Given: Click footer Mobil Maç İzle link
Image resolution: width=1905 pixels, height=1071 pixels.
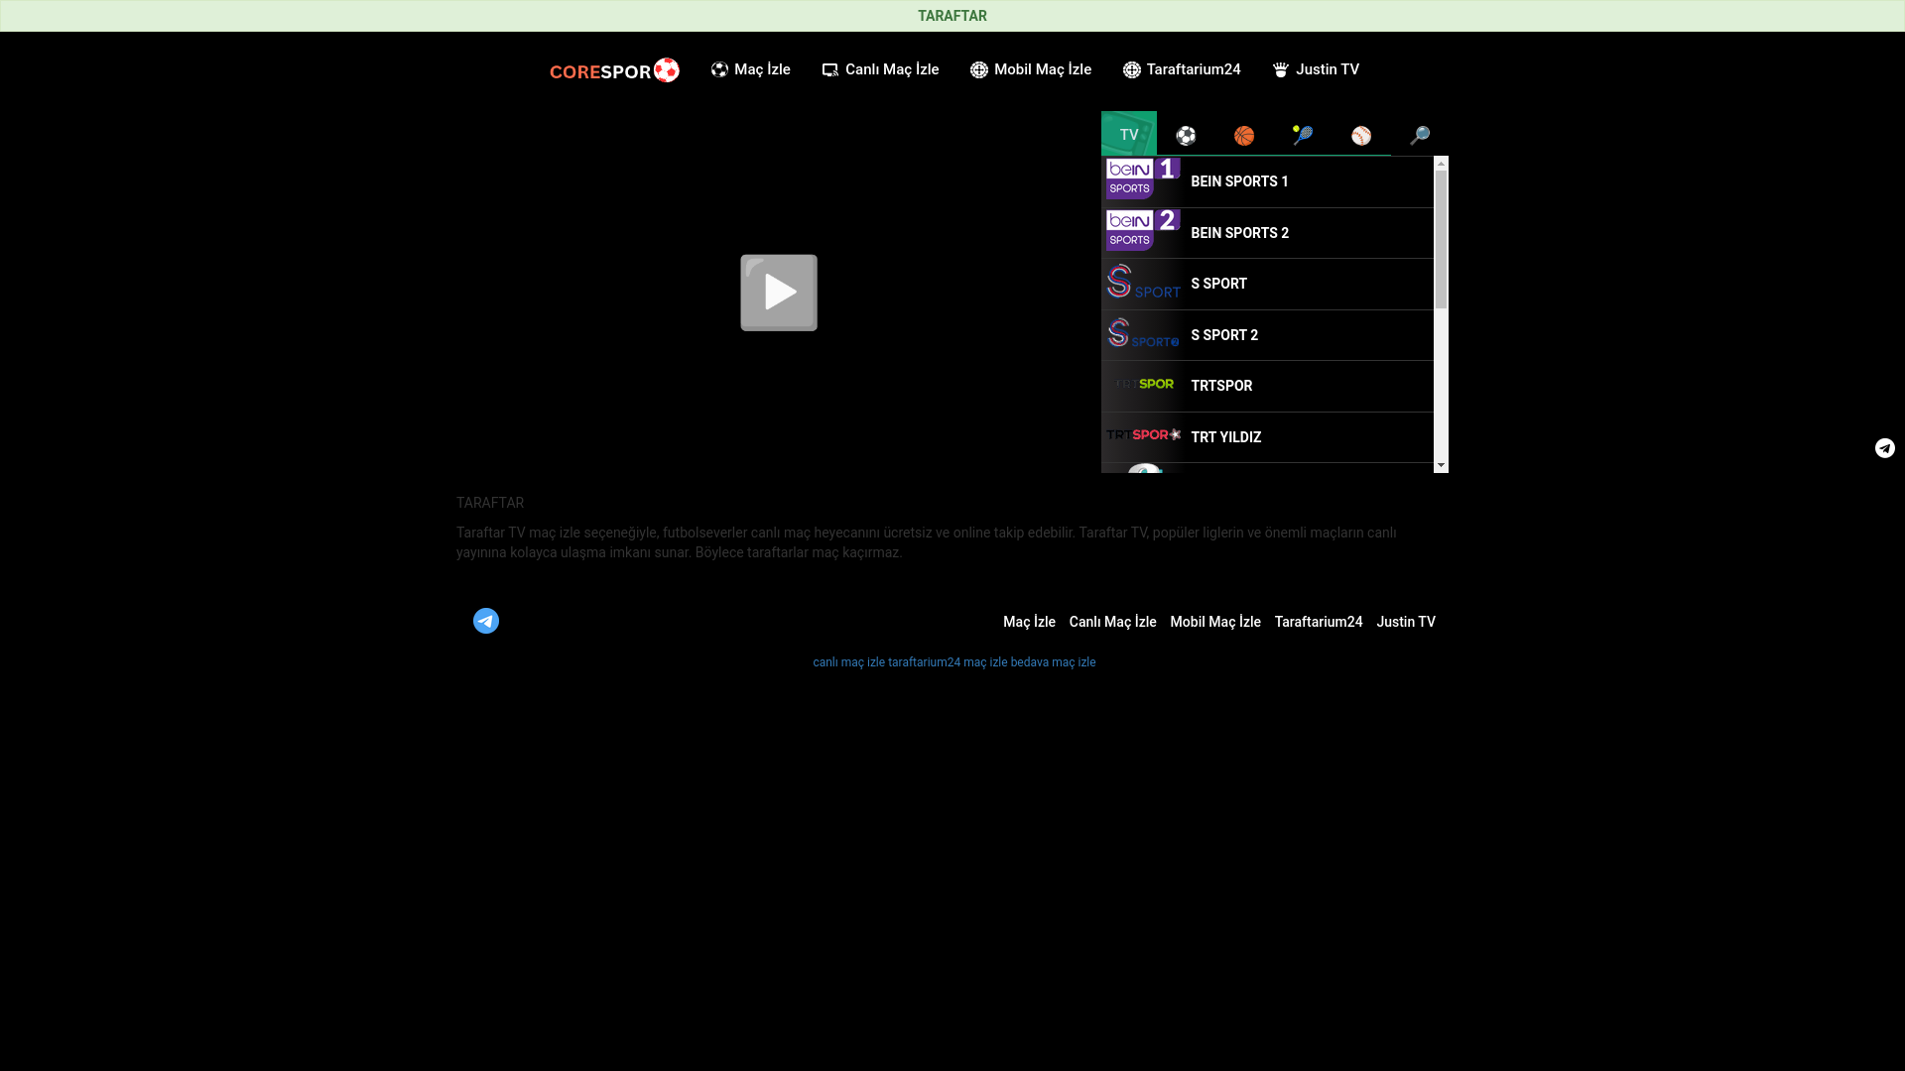Looking at the screenshot, I should (x=1215, y=622).
